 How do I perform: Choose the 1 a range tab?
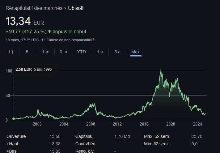click(x=100, y=52)
